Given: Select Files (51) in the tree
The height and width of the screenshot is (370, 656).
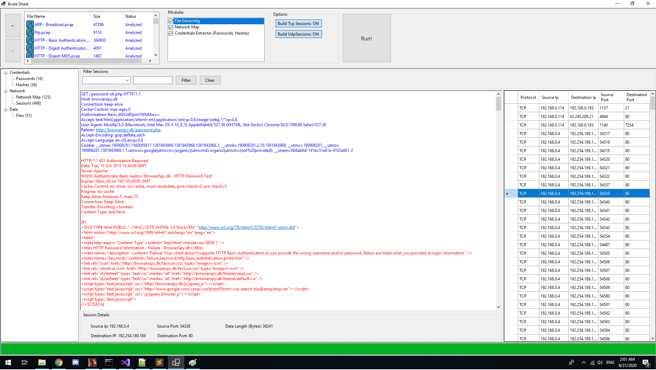Looking at the screenshot, I should (x=24, y=116).
